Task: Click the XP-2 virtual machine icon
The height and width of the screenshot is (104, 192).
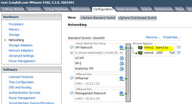Action: [x=122, y=63]
